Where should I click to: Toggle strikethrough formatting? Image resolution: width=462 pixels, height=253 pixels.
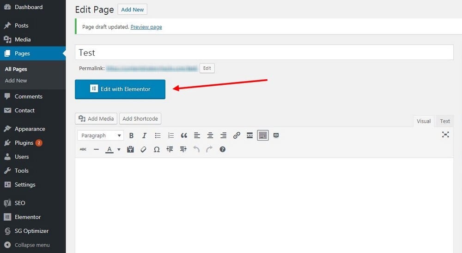pos(83,149)
